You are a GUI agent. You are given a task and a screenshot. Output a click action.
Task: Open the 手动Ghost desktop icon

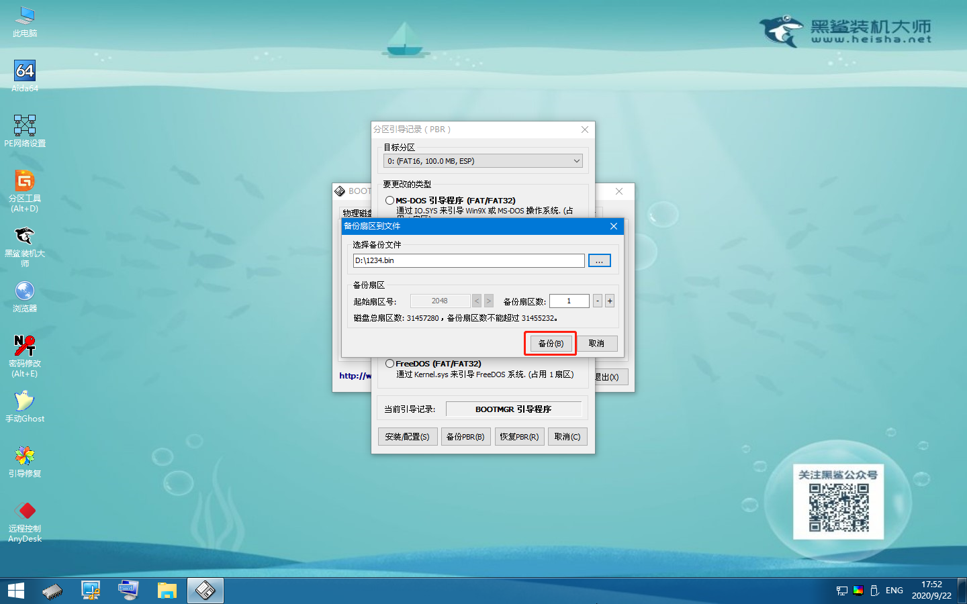coord(25,407)
